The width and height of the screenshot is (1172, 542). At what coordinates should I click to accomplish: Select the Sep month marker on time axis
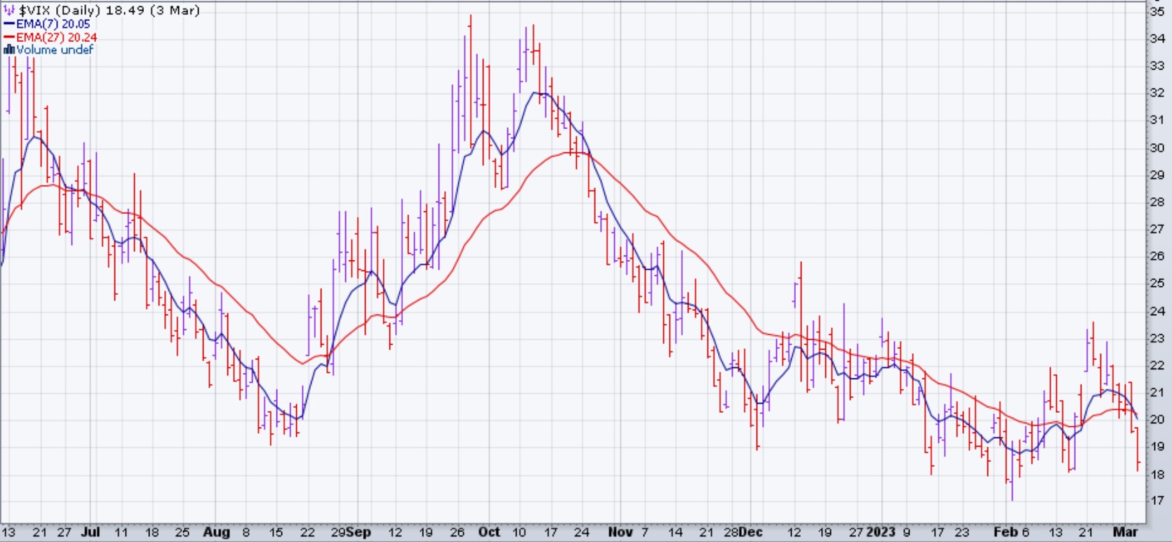pyautogui.click(x=358, y=532)
